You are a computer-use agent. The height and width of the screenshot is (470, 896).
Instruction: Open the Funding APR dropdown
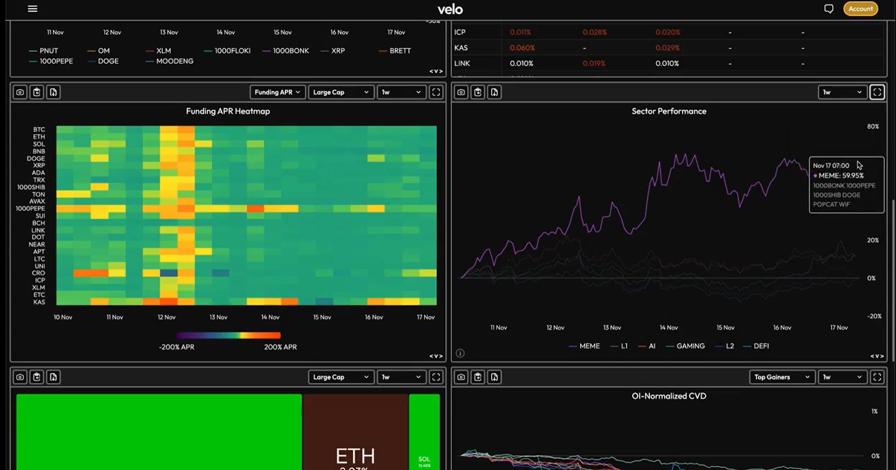pos(278,92)
